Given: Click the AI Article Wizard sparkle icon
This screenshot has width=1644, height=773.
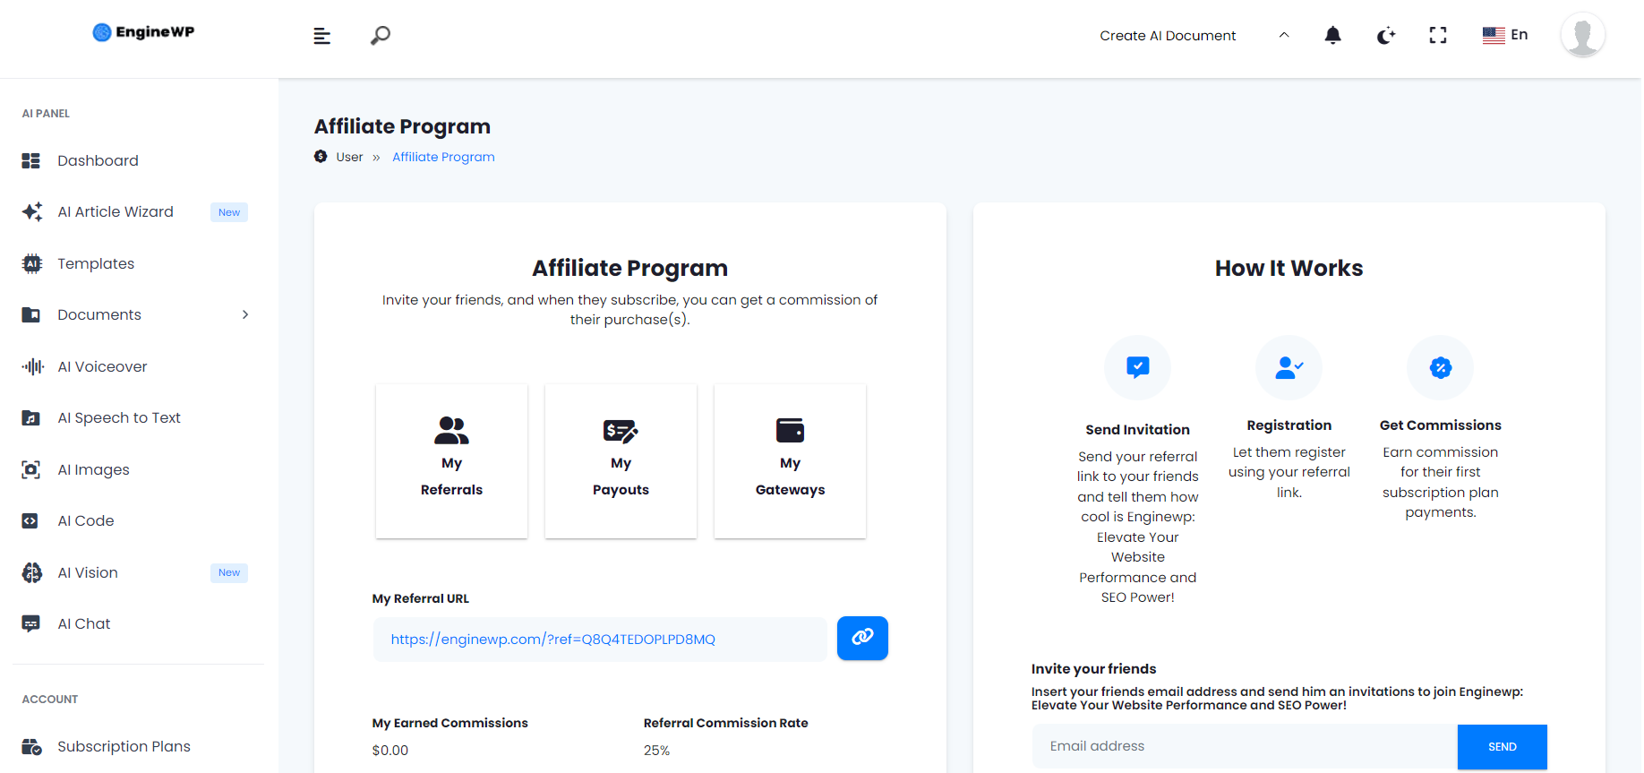Looking at the screenshot, I should point(32,211).
